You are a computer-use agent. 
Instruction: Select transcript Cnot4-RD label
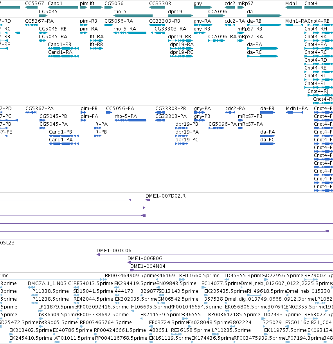(316, 60)
